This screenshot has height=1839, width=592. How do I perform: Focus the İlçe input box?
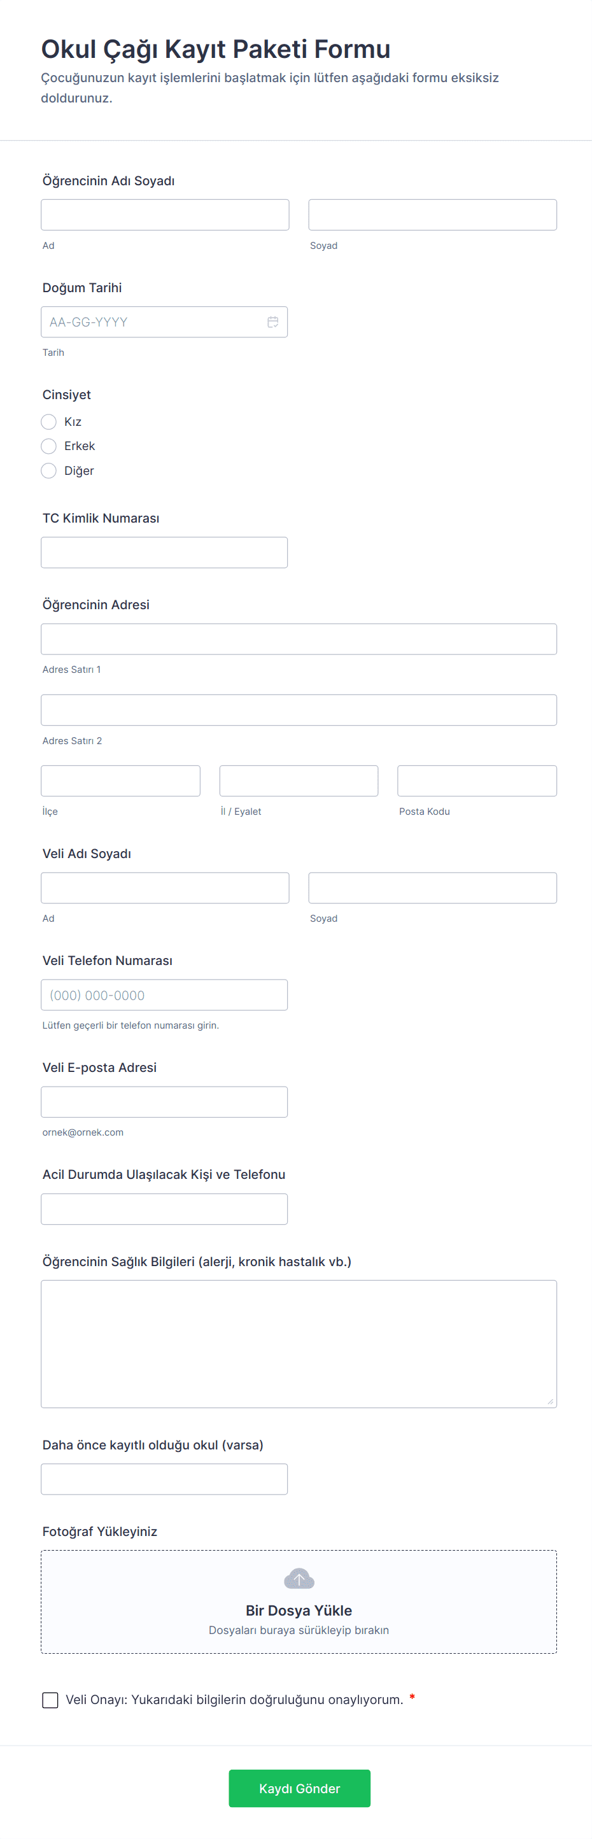[121, 781]
